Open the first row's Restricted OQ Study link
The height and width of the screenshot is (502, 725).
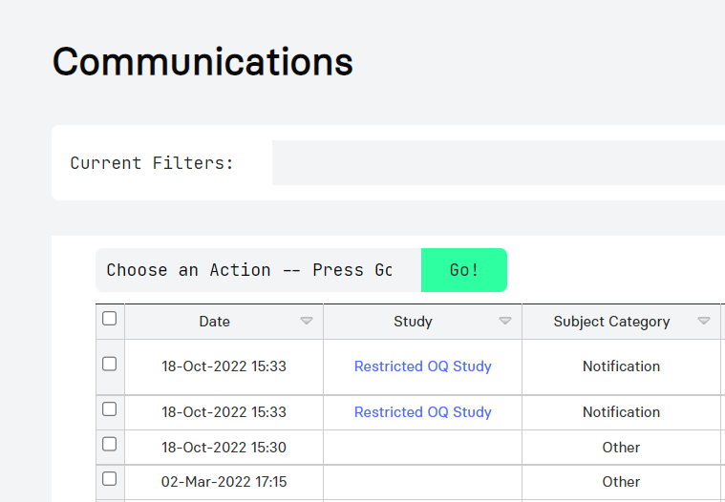tap(422, 366)
